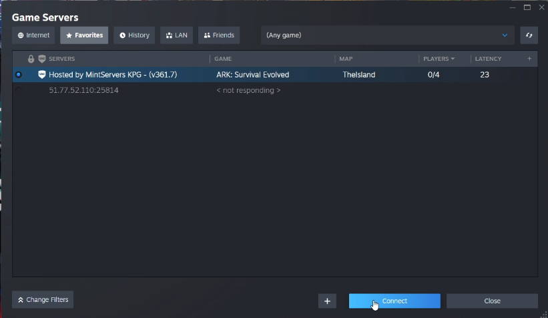
Task: Click the refresh servers icon button
Action: [x=529, y=35]
